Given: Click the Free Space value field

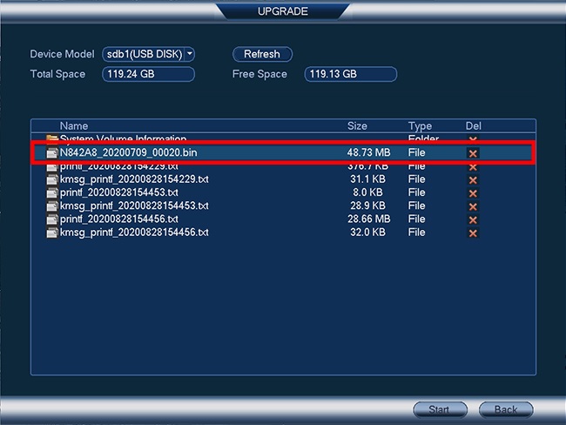Looking at the screenshot, I should [350, 74].
